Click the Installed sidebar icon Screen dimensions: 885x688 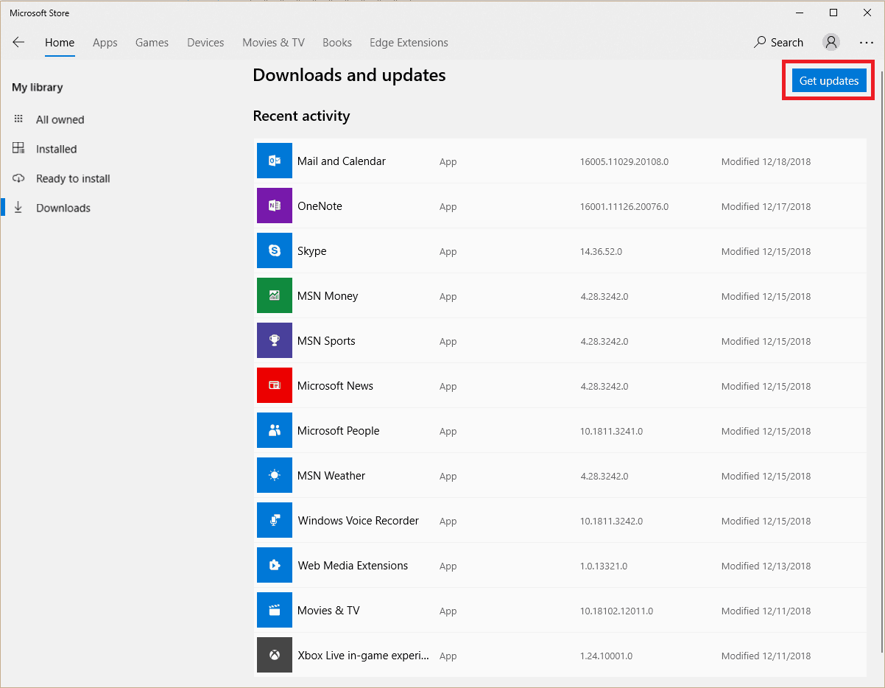18,148
